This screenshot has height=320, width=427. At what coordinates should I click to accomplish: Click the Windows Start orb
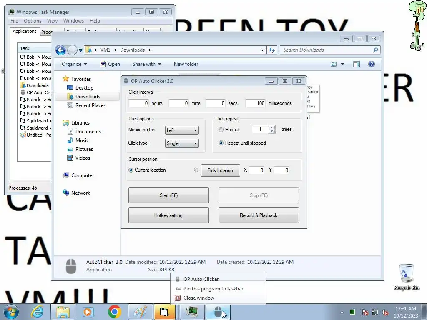point(11,312)
